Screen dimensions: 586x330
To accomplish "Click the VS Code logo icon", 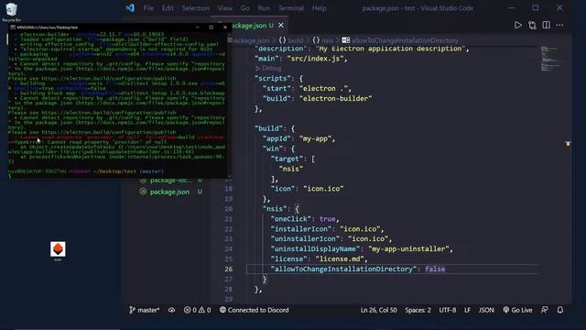I will click(x=130, y=8).
